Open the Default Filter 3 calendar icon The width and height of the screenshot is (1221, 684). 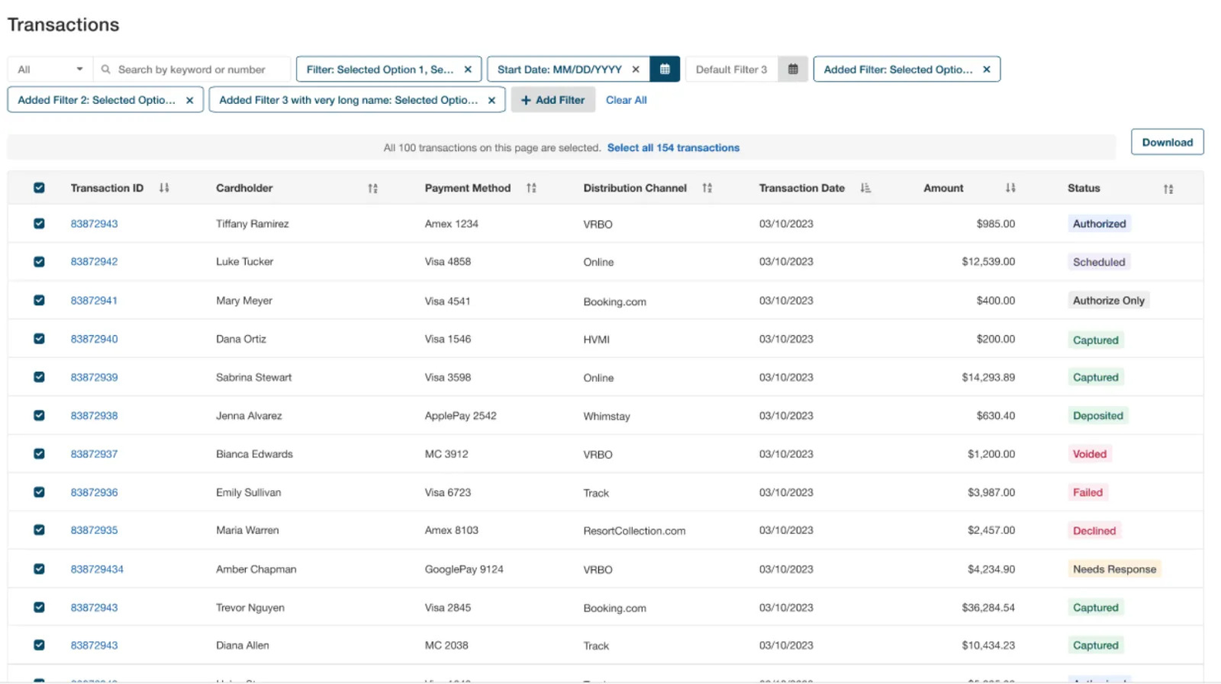[793, 68]
